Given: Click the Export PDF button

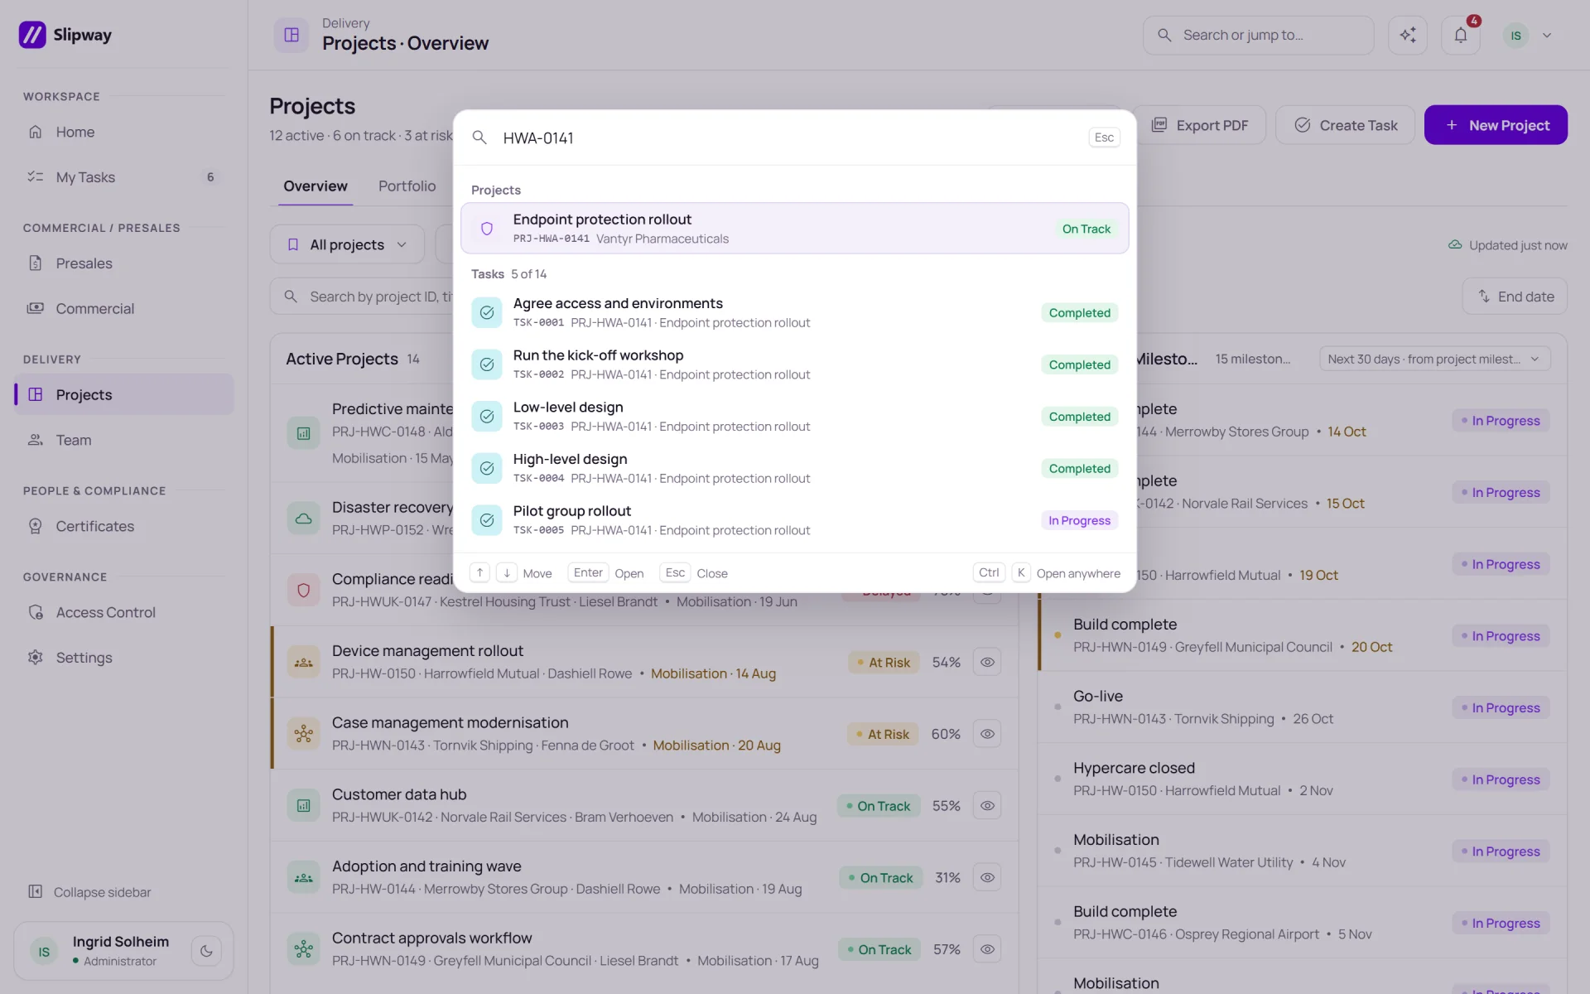Looking at the screenshot, I should tap(1199, 125).
